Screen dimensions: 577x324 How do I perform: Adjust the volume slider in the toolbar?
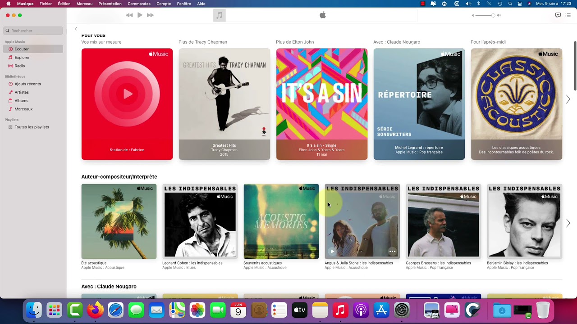[486, 15]
